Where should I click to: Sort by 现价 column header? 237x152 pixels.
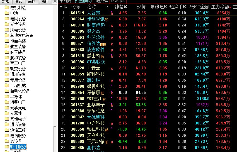[141, 7]
